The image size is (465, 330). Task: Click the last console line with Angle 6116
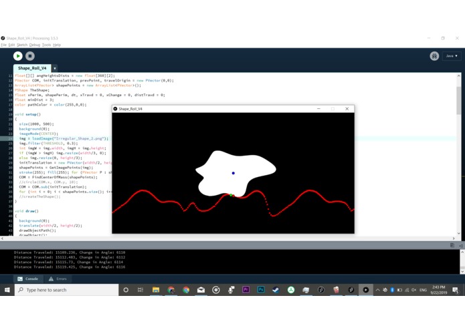pos(70,267)
